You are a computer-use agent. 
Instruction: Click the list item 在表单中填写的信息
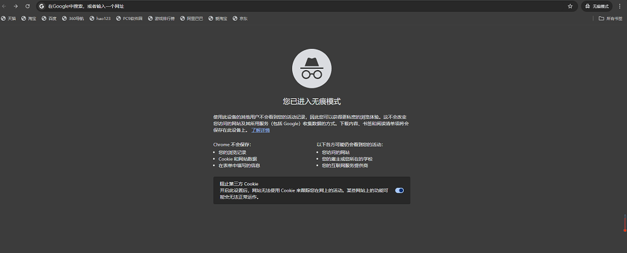(240, 165)
